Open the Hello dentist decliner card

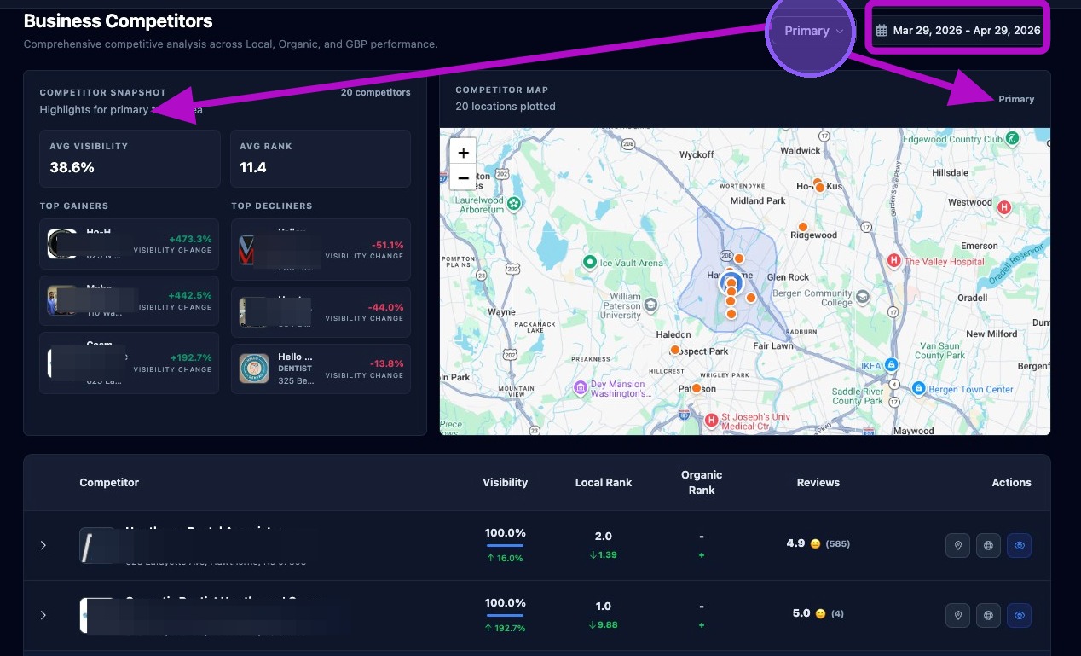[321, 369]
